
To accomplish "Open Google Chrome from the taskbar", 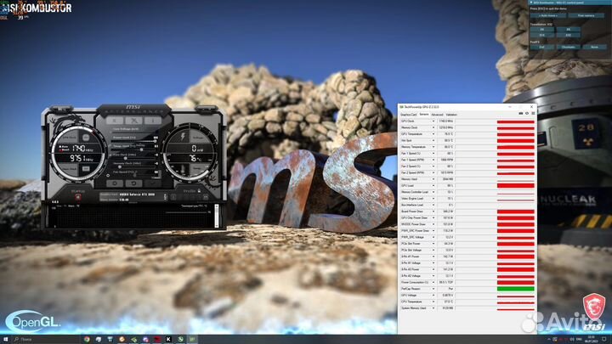I will pyautogui.click(x=87, y=339).
